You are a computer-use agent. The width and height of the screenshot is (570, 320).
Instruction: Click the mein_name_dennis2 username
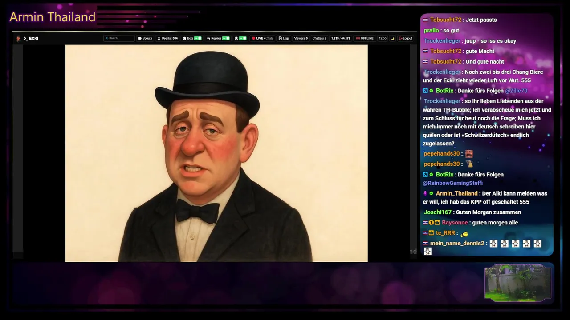(x=457, y=244)
